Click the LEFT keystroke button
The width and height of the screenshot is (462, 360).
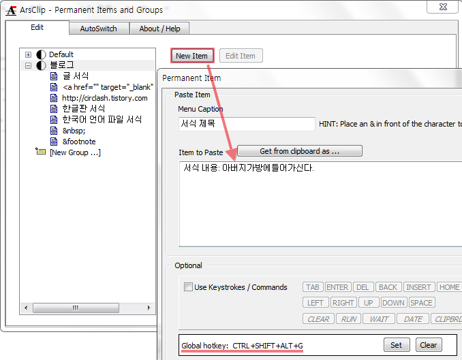tap(315, 303)
